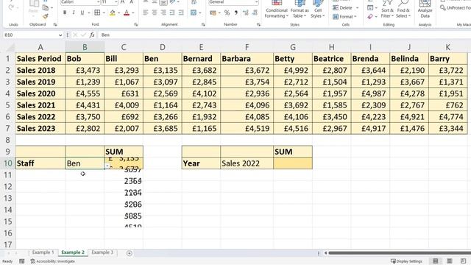Click the Analyze Data button
471x265 pixels.
pos(425,10)
